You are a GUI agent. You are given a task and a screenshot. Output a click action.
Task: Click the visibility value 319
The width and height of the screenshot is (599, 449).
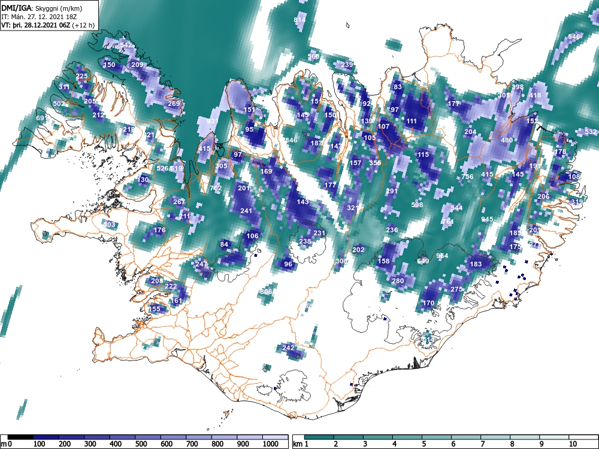[x=577, y=202]
